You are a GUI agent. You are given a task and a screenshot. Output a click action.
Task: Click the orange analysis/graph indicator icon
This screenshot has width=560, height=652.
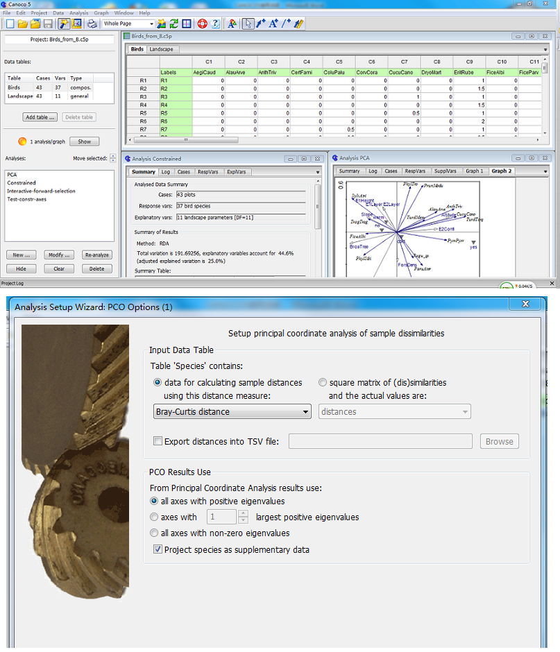tap(22, 141)
